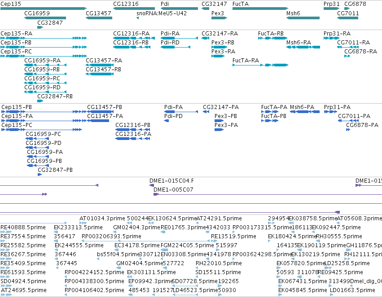
Task: Click the CG16959 gene feature label
Action: point(37,13)
